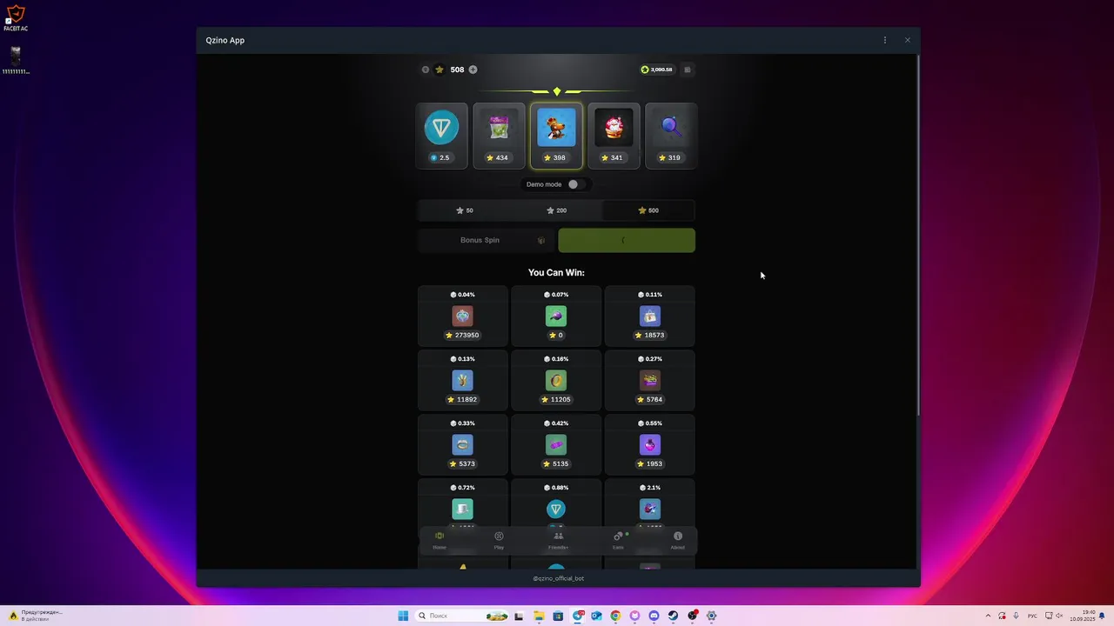Select the 500 stars bet option
The image size is (1114, 626).
pos(648,210)
